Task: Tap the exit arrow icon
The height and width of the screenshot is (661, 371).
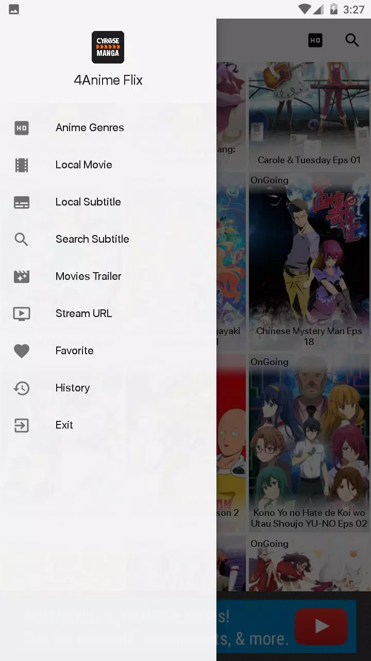Action: click(x=22, y=425)
